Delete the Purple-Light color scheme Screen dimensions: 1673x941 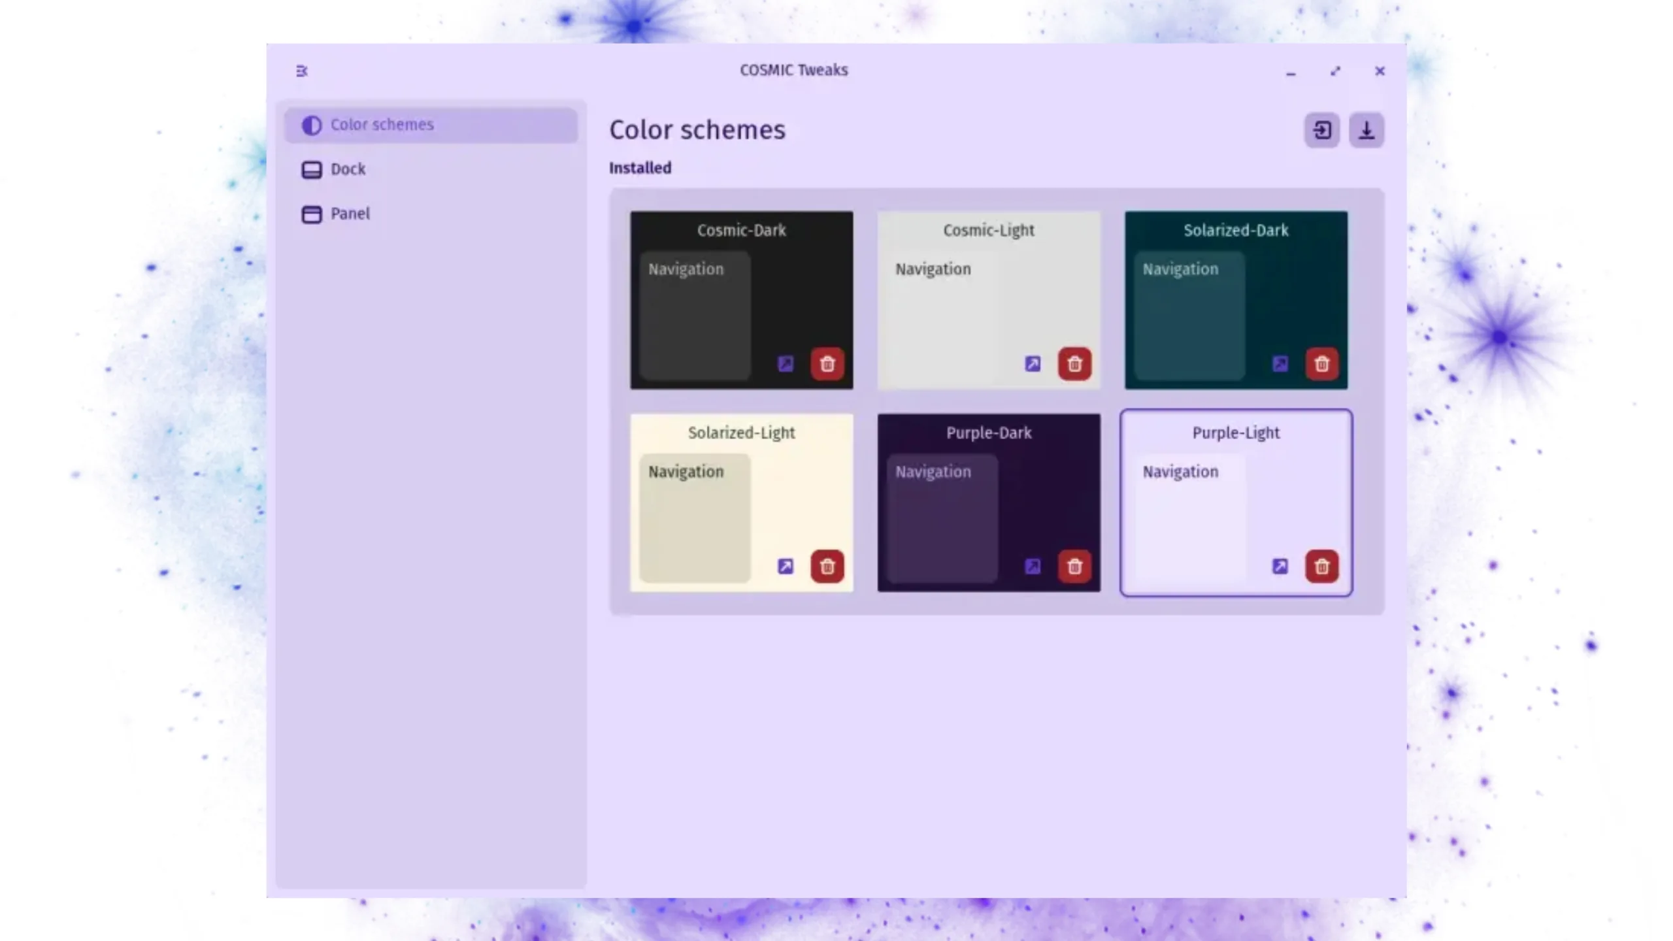(1321, 567)
